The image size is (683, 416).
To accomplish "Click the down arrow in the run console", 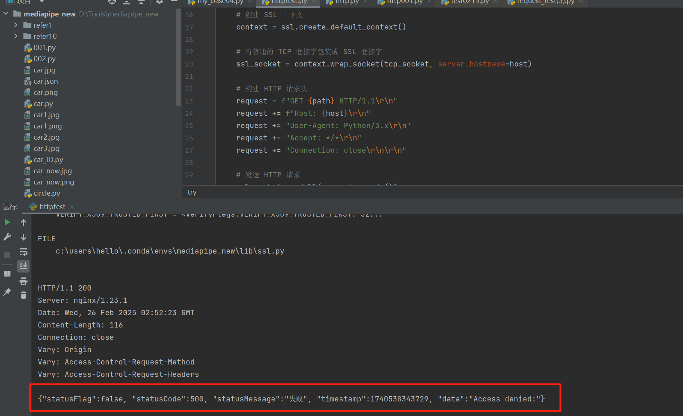I will pyautogui.click(x=24, y=237).
